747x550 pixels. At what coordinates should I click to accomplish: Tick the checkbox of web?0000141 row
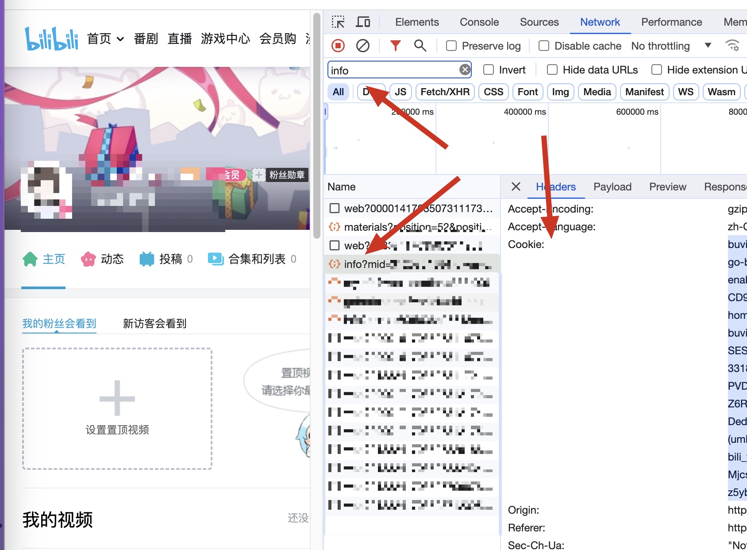(335, 208)
